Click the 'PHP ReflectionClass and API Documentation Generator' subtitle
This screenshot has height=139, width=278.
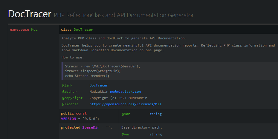124,15
